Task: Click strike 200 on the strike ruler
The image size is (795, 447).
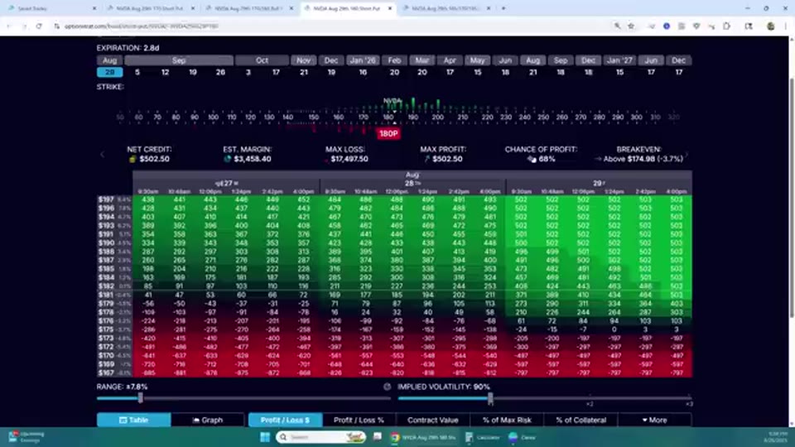Action: [x=437, y=117]
